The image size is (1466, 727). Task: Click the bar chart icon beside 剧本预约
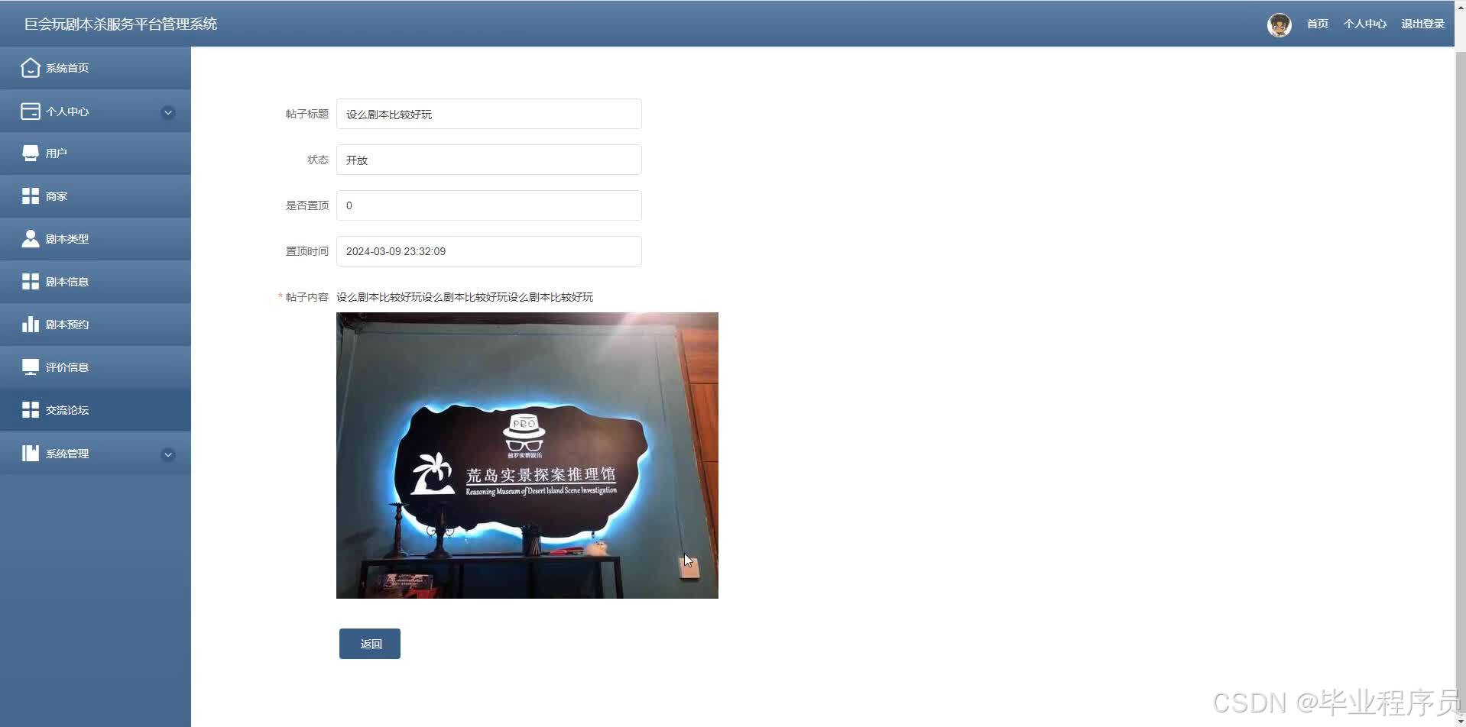(30, 325)
